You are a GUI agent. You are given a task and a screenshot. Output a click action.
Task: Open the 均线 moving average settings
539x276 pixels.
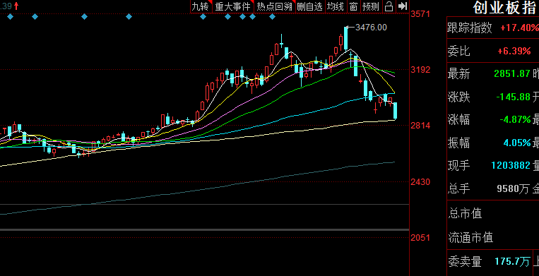tap(336, 6)
